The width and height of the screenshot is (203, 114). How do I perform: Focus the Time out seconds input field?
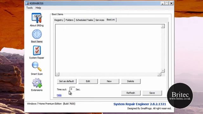pyautogui.click(x=72, y=89)
